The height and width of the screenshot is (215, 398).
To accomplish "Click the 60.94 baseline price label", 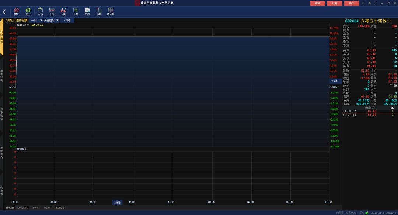I will click(x=13, y=87).
